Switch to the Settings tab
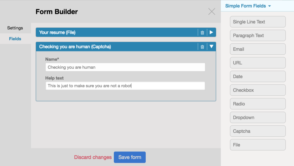Image resolution: width=294 pixels, height=166 pixels. 15,28
